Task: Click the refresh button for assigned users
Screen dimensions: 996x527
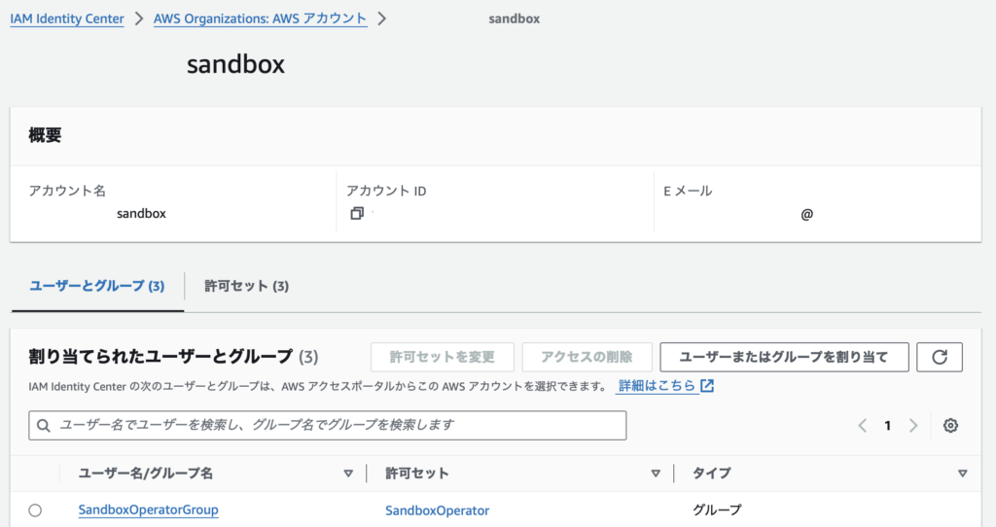Action: pyautogui.click(x=940, y=357)
